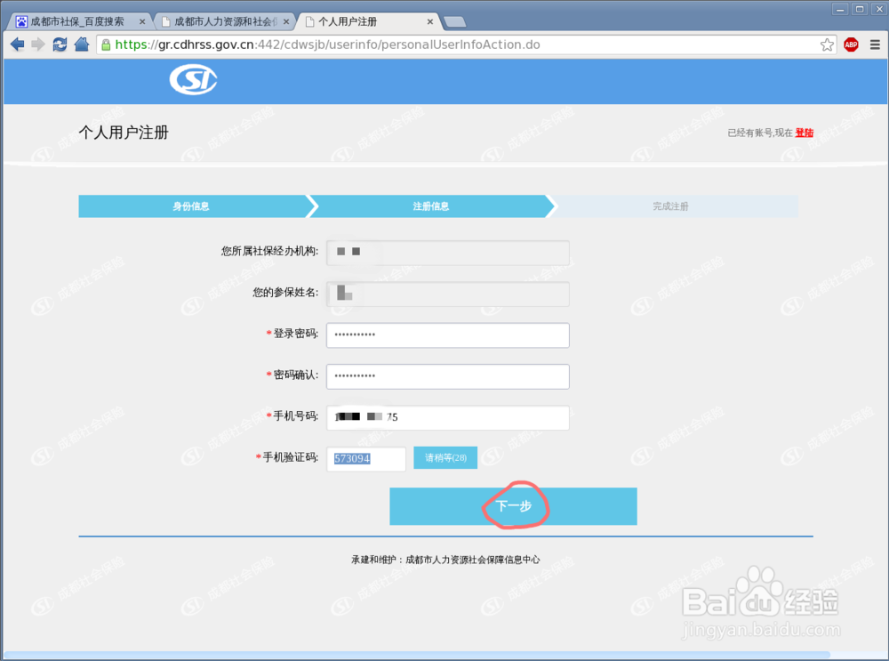Click the forward navigation arrow
This screenshot has height=661, width=889.
(37, 44)
